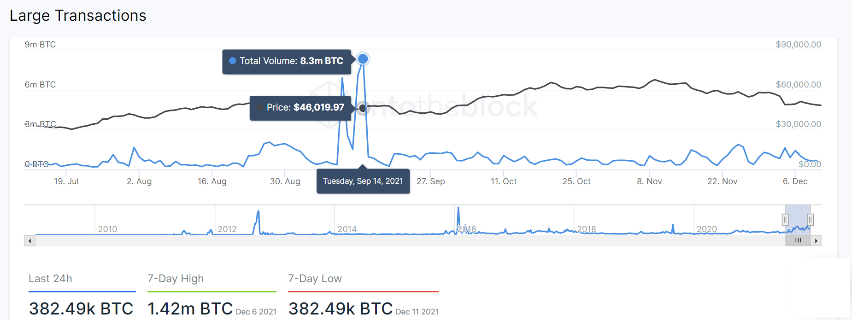Select the 7-Day High tab
This screenshot has width=852, height=320.
[176, 279]
